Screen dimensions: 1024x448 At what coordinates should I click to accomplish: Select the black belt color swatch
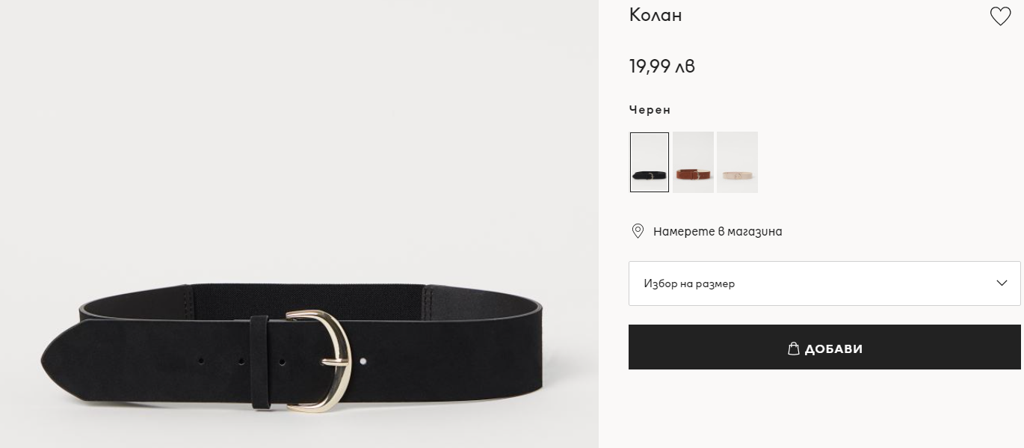[650, 162]
